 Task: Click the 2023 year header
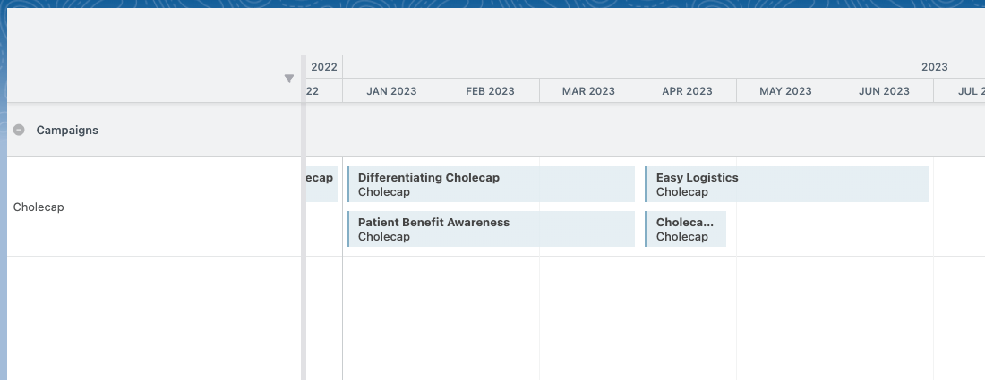[x=934, y=67]
